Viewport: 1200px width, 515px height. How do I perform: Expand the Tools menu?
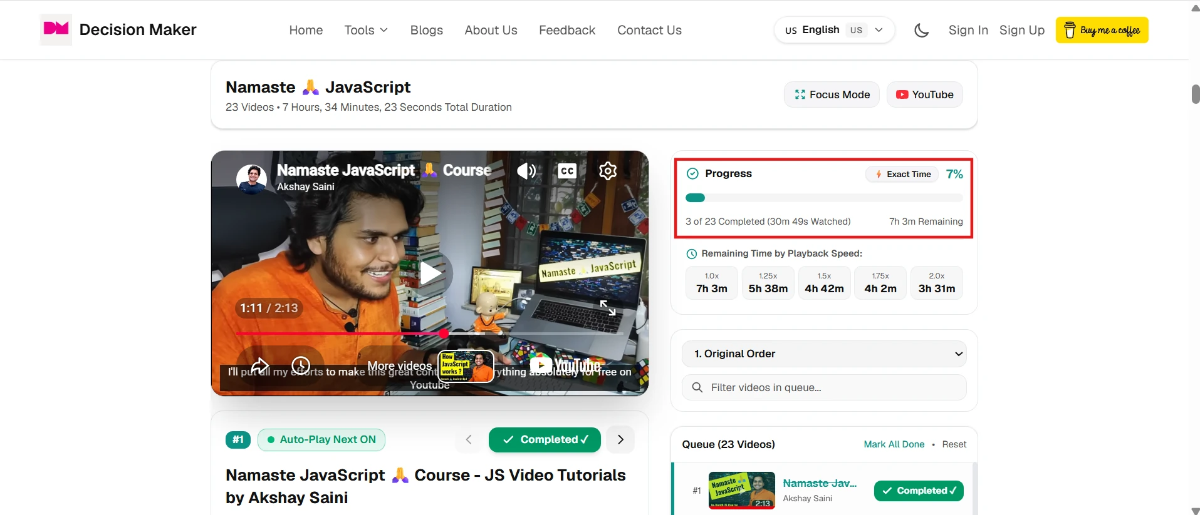pos(366,30)
